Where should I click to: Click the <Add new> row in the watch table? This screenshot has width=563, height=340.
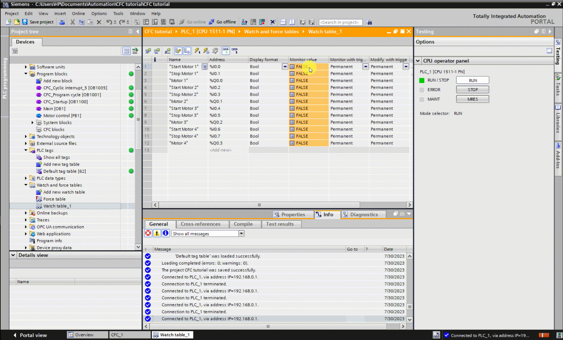[221, 150]
